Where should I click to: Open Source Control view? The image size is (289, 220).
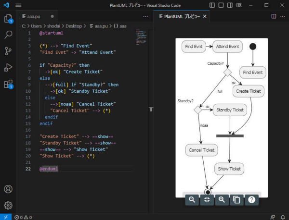(8, 51)
